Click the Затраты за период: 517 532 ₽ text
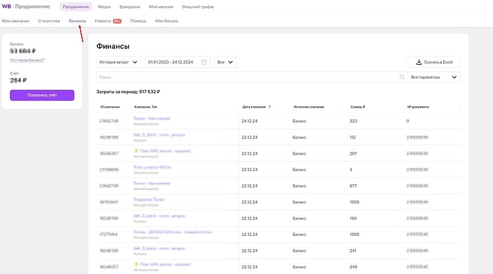Screen dimensions: 493x274 pyautogui.click(x=128, y=92)
